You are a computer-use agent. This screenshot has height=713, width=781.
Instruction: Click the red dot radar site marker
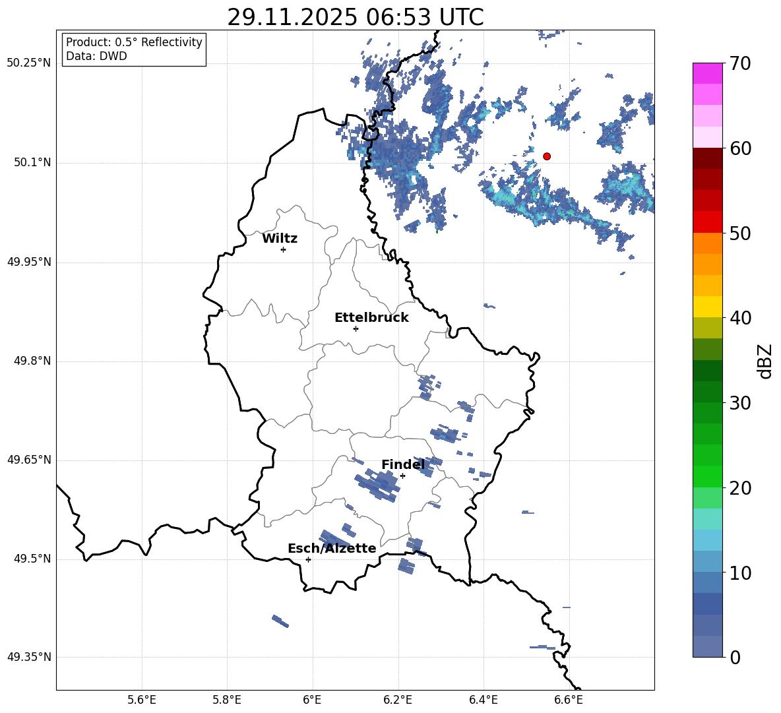click(x=547, y=156)
